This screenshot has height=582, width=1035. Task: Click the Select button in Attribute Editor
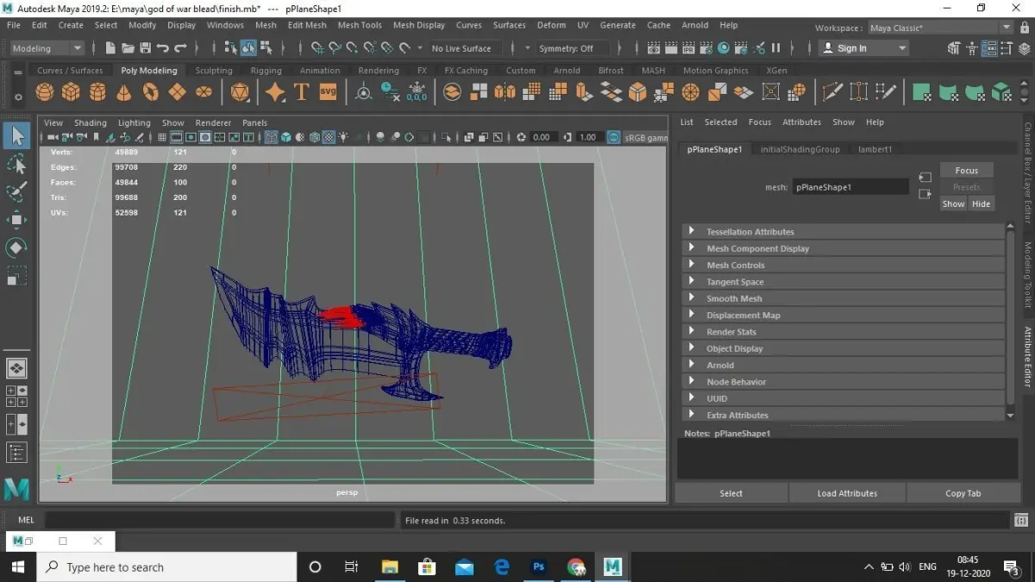click(x=731, y=493)
